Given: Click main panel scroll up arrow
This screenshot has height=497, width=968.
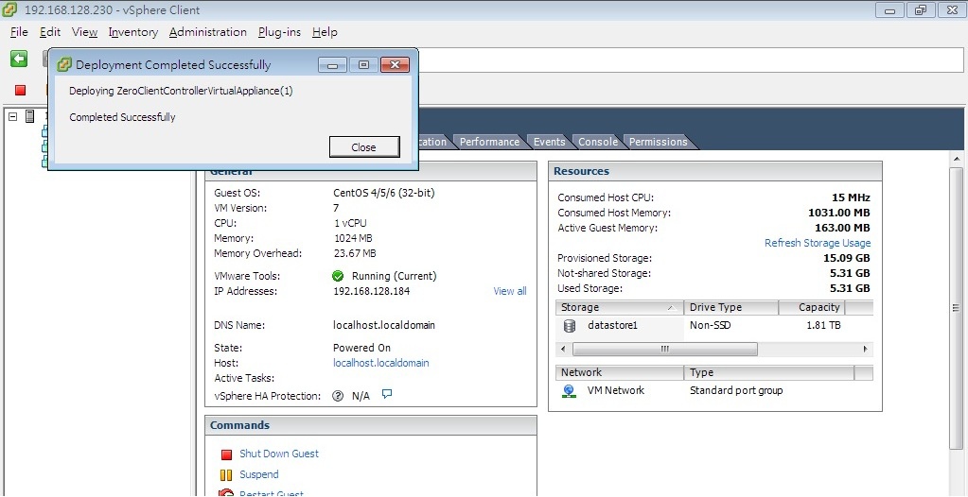Looking at the screenshot, I should pos(957,159).
